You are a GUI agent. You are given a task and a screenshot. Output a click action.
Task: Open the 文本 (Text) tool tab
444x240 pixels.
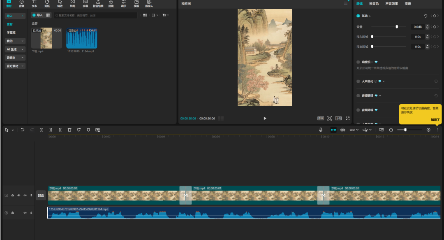click(34, 3)
